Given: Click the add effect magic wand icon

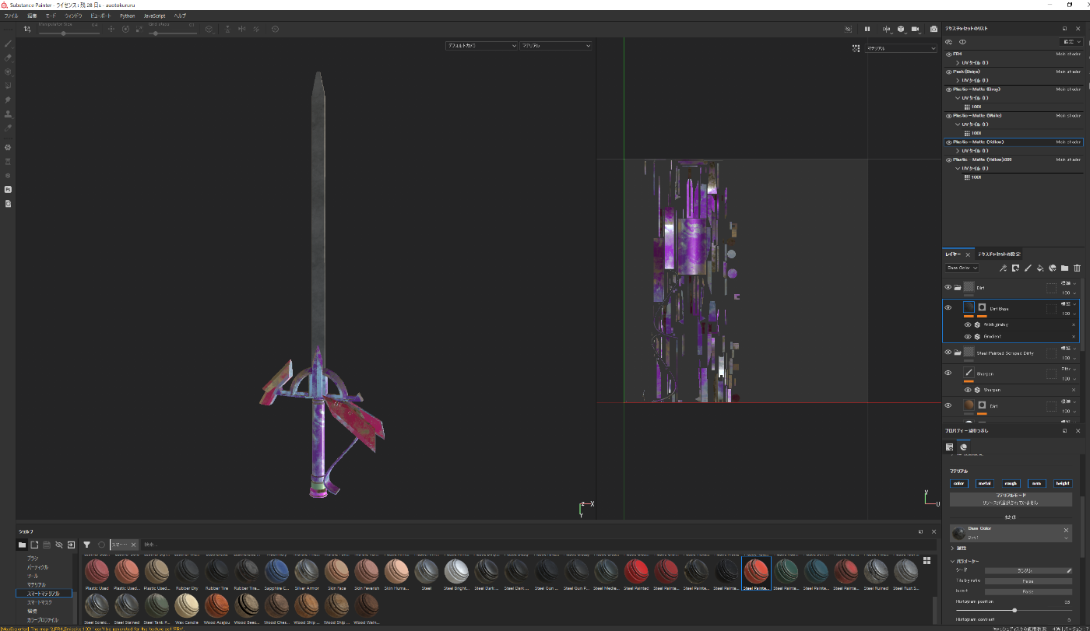Looking at the screenshot, I should (x=1004, y=268).
